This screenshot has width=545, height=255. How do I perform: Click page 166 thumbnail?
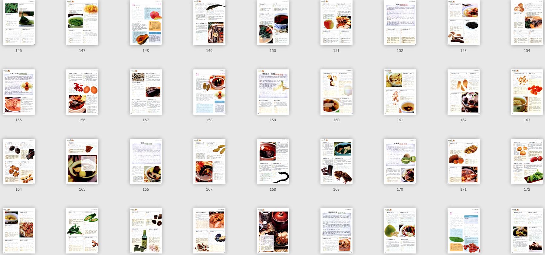146,161
